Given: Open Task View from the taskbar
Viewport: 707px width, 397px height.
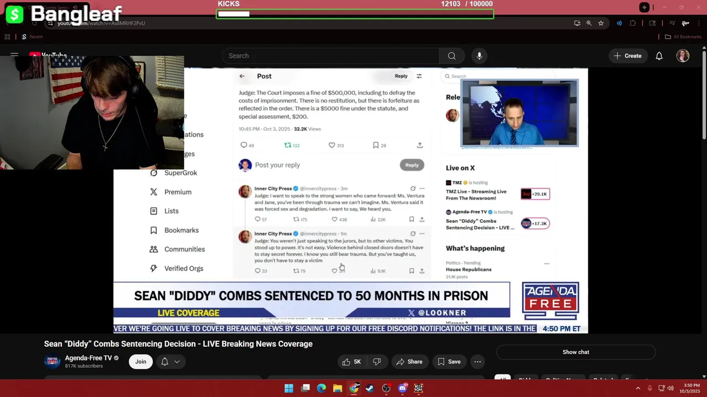Looking at the screenshot, I should [x=305, y=389].
